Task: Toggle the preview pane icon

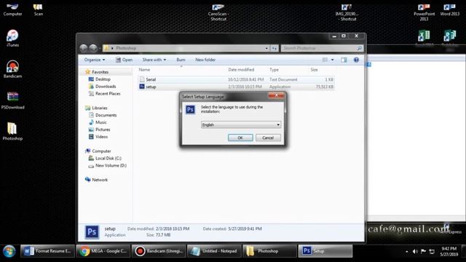Action: pyautogui.click(x=344, y=60)
